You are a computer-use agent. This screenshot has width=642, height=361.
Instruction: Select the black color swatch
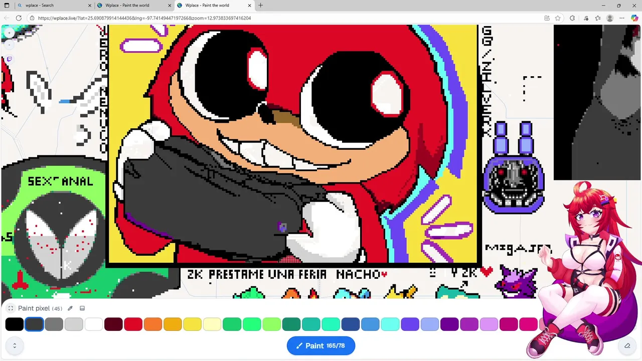(15, 324)
